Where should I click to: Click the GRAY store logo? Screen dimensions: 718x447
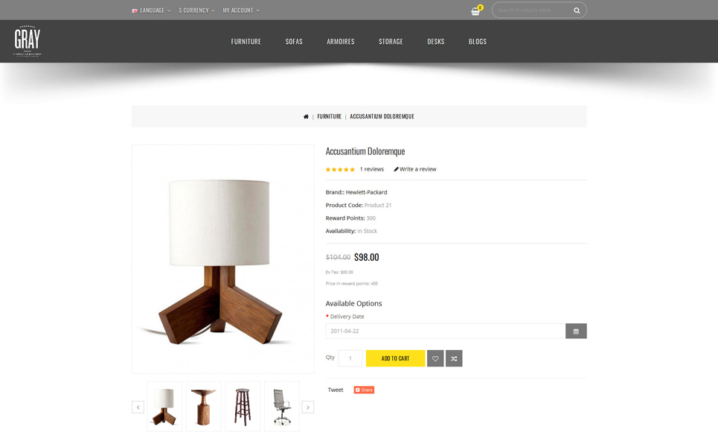click(28, 41)
